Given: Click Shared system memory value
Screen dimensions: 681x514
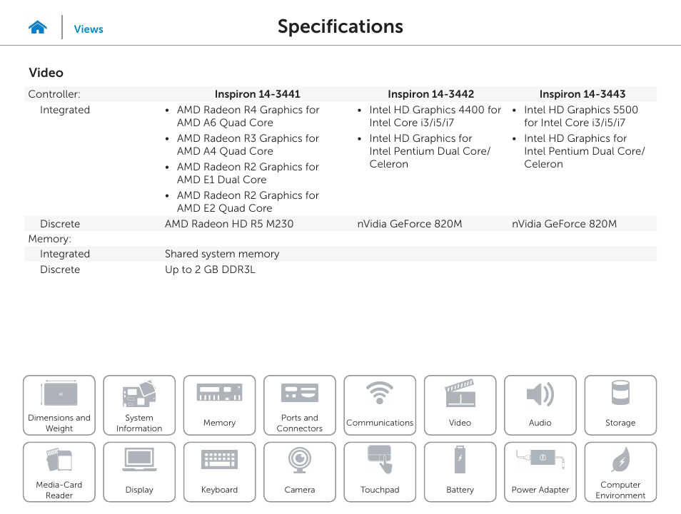Looking at the screenshot, I should pos(222,254).
